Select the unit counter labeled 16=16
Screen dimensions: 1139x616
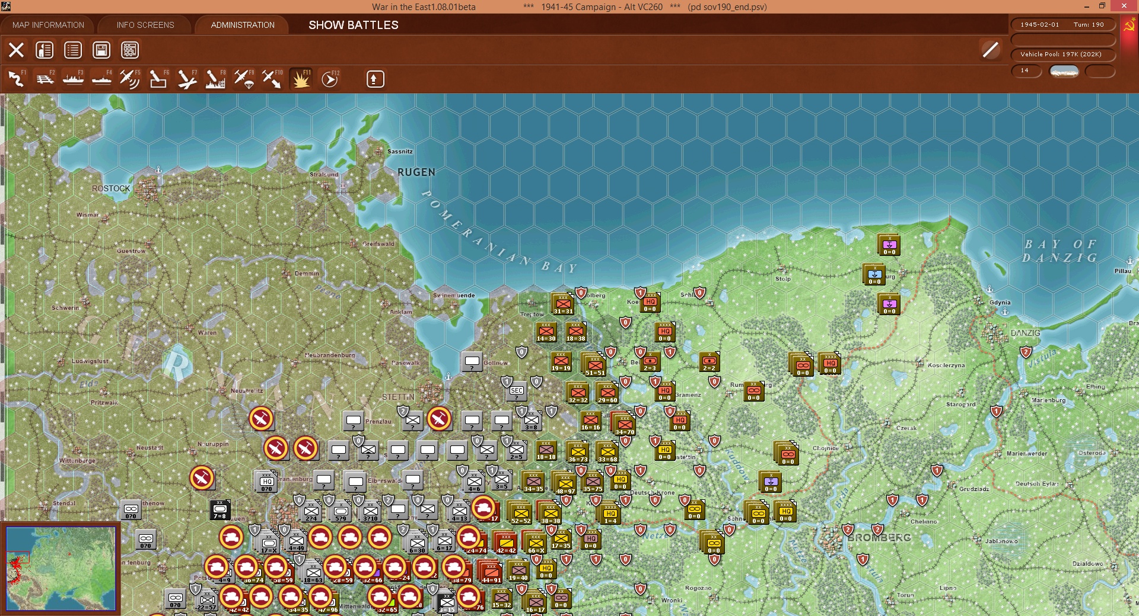[x=591, y=421]
